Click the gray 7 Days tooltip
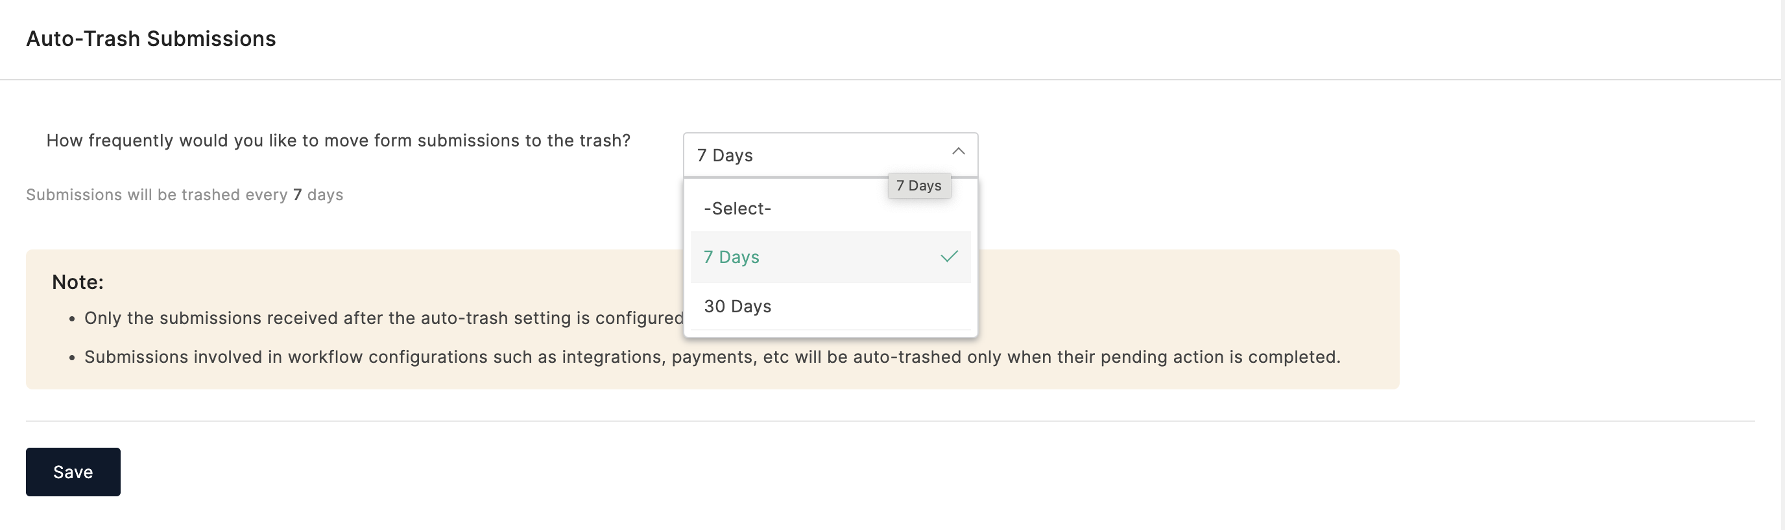This screenshot has height=530, width=1785. (919, 185)
